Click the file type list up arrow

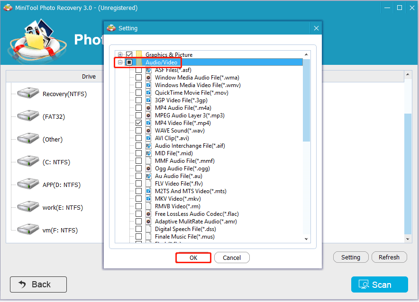pyautogui.click(x=306, y=54)
